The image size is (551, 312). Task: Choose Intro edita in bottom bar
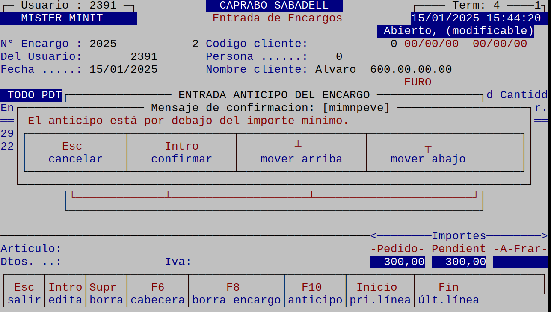click(65, 294)
